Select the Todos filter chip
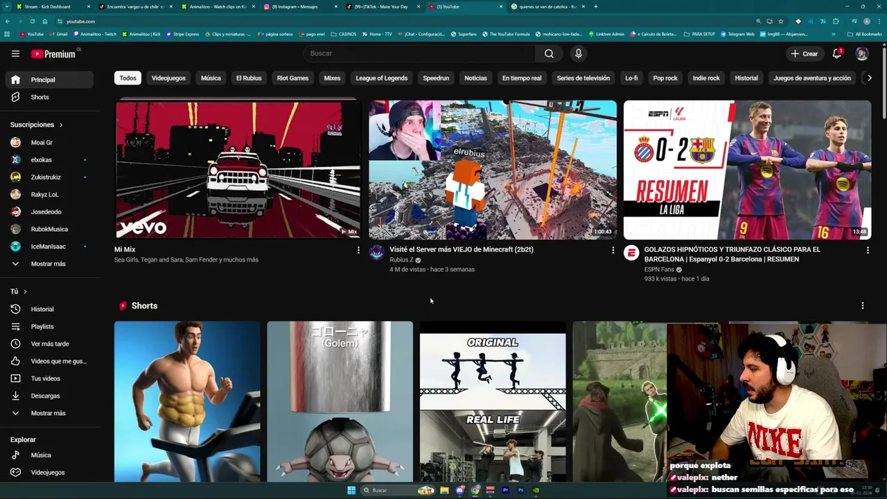This screenshot has height=499, width=887. click(x=128, y=78)
